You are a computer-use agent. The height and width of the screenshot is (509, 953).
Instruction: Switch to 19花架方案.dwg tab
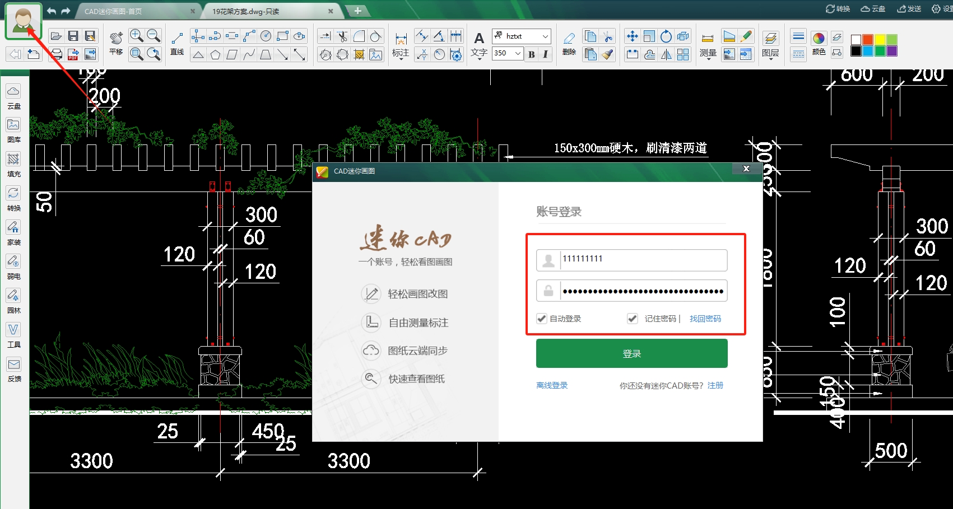269,11
